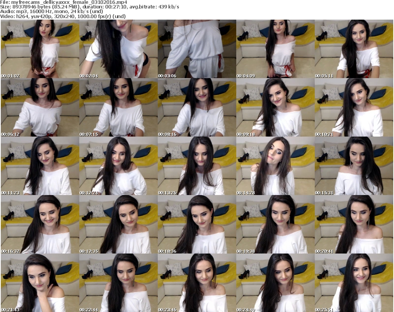The image size is (394, 312).
Task: View the thumbnail at 00:11:23
Action: 40,166
